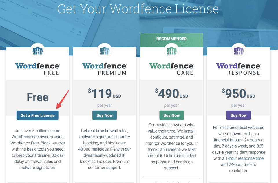Image resolution: width=278 pixels, height=183 pixels.
Task: Open the 1-hour response time link
Action: click(x=244, y=158)
